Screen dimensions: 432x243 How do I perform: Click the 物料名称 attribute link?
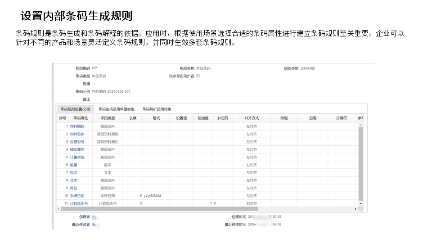[77, 134]
